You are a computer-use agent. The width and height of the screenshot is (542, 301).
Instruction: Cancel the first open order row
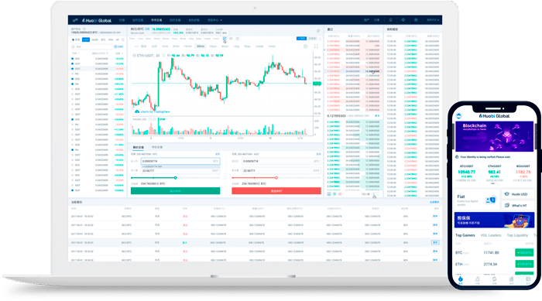[435, 217]
